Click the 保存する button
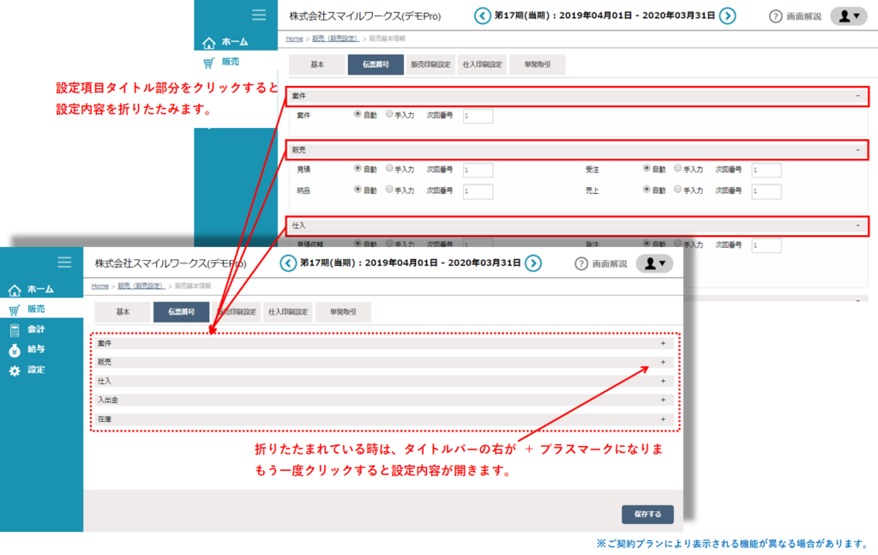 (648, 514)
